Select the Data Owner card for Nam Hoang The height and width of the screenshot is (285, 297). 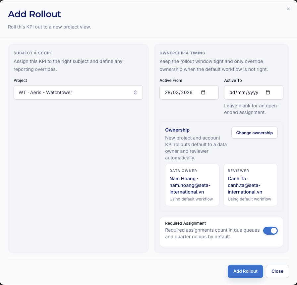coord(192,185)
